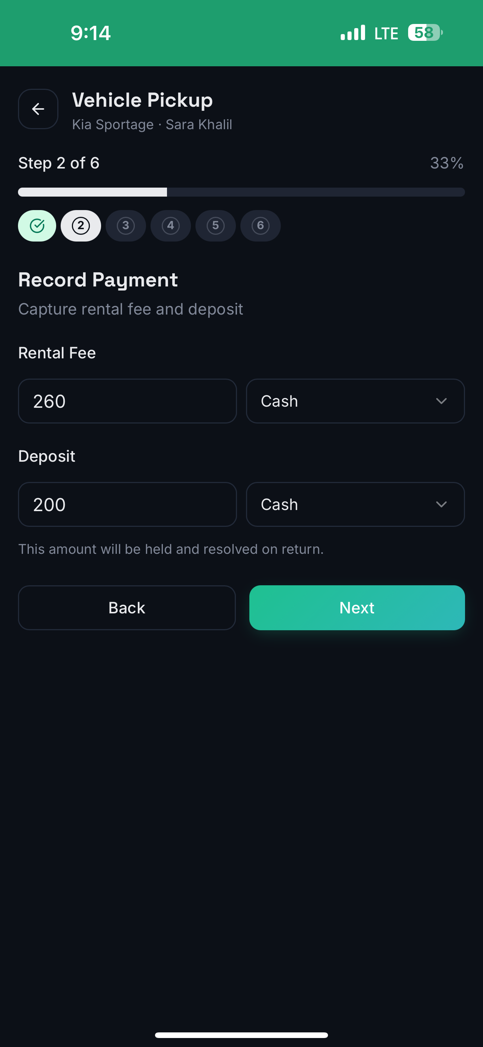Viewport: 483px width, 1047px height.
Task: Tap the 9:14 clock in status bar
Action: pyautogui.click(x=90, y=33)
